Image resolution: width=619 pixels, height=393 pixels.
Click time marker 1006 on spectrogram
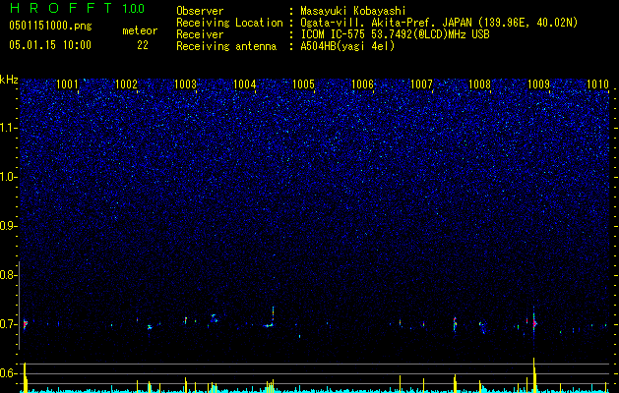[362, 84]
